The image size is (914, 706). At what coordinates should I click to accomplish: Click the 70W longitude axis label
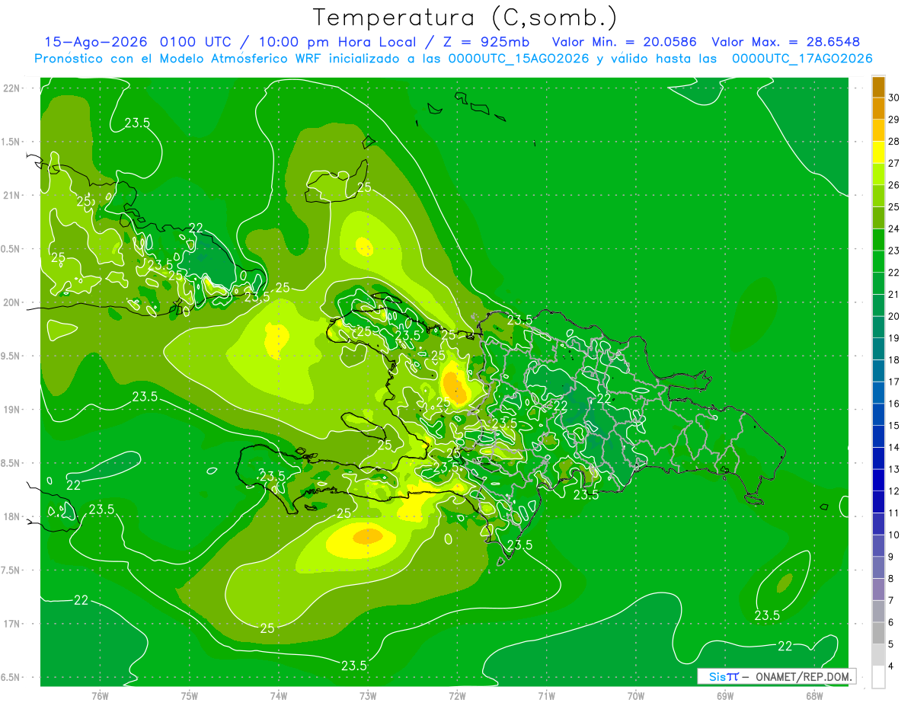click(635, 695)
